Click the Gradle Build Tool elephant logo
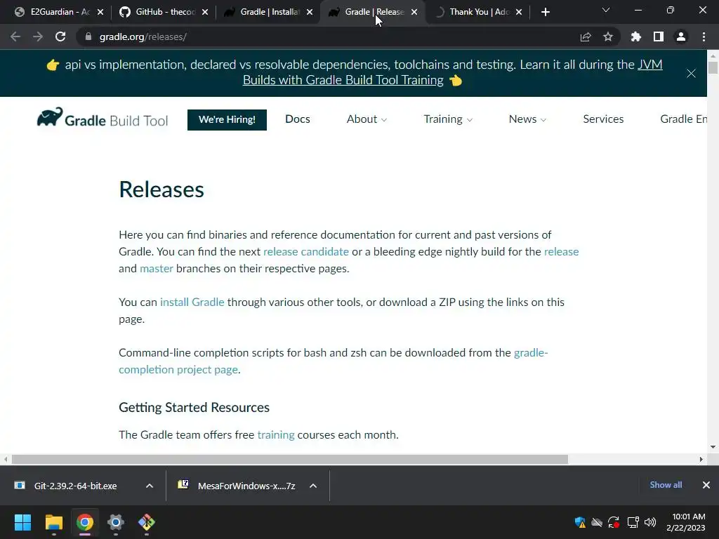Screen dimensions: 719x539 coord(103,119)
